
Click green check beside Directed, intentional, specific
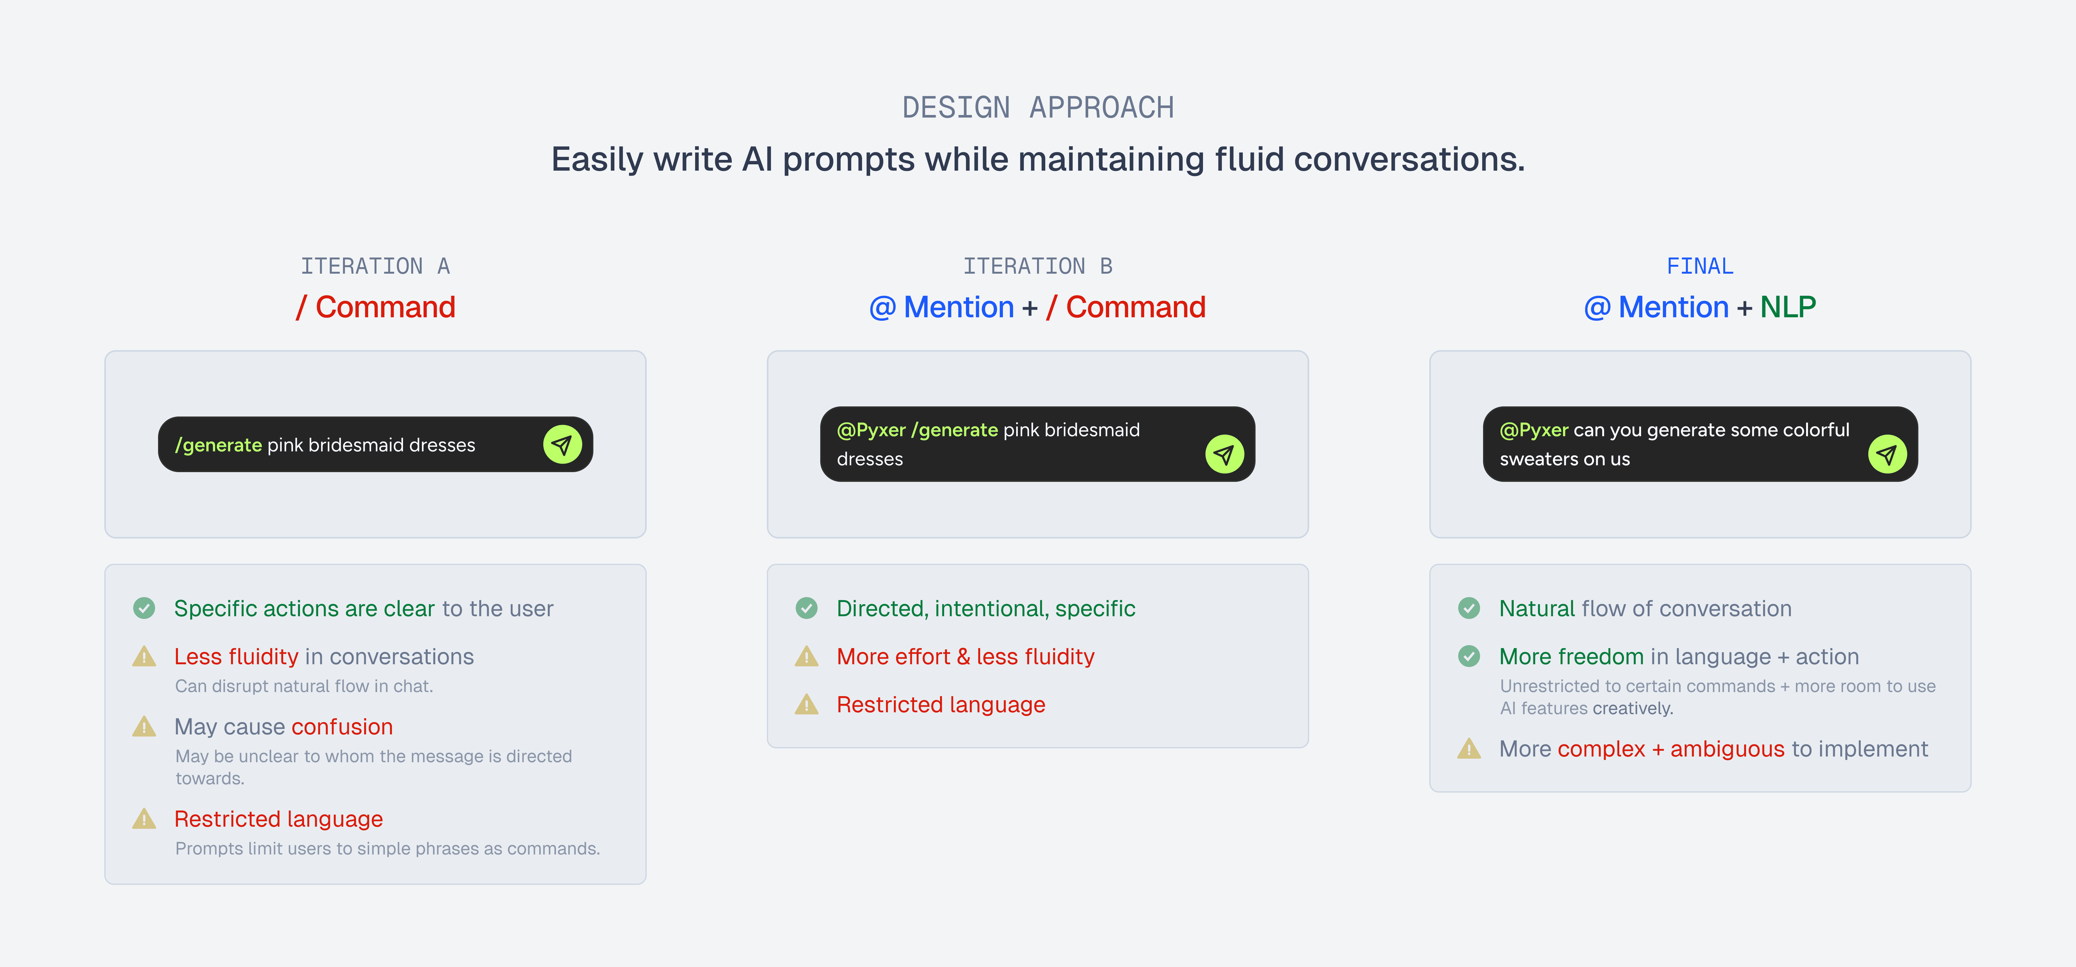click(x=807, y=608)
